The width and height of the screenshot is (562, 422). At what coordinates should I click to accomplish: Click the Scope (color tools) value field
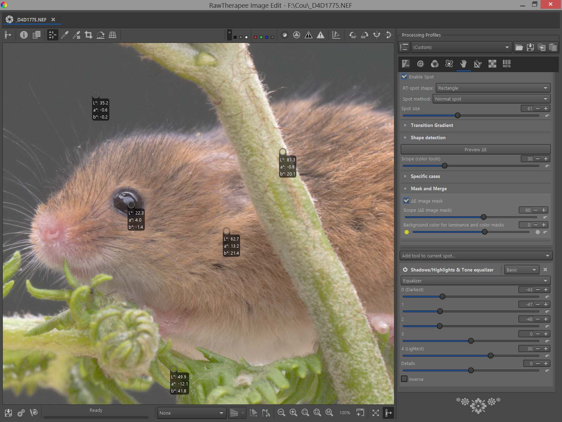(x=527, y=159)
